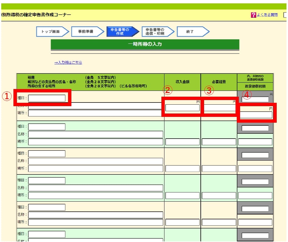The height and width of the screenshot is (242, 288).
Task: Click the second row's 場所 field
Action: 95,142
